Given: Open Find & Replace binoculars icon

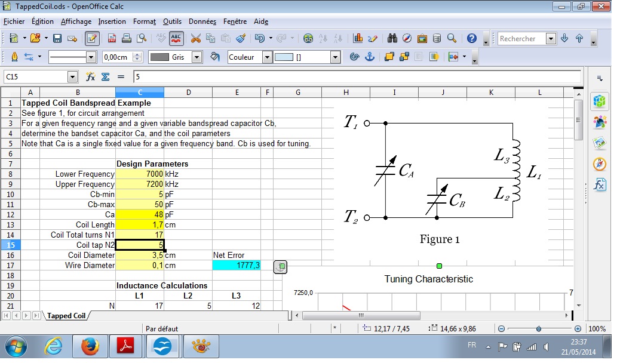Looking at the screenshot, I should click(x=392, y=38).
